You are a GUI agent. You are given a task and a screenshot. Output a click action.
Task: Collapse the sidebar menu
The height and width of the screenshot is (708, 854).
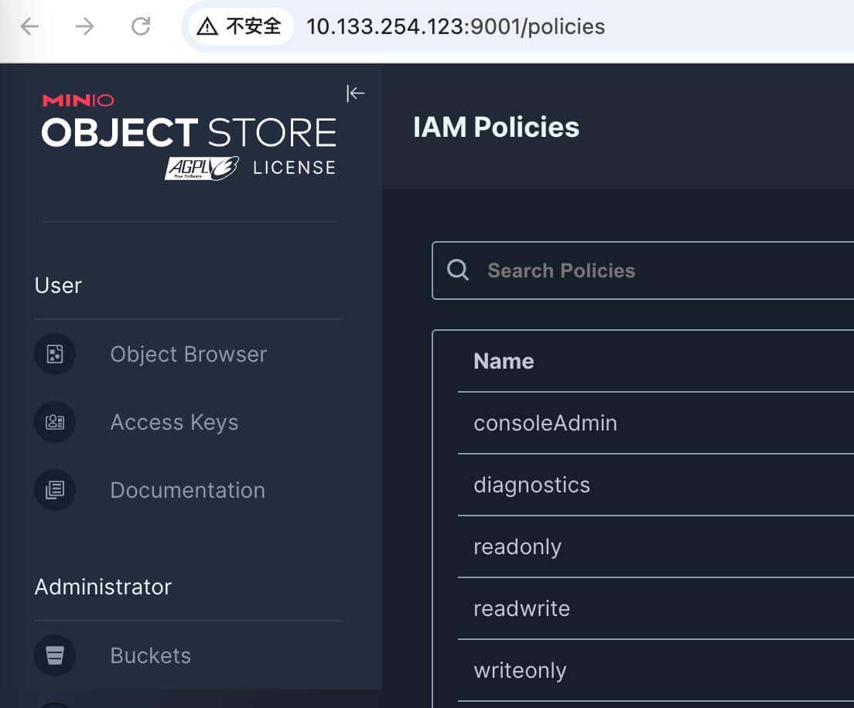click(x=355, y=94)
